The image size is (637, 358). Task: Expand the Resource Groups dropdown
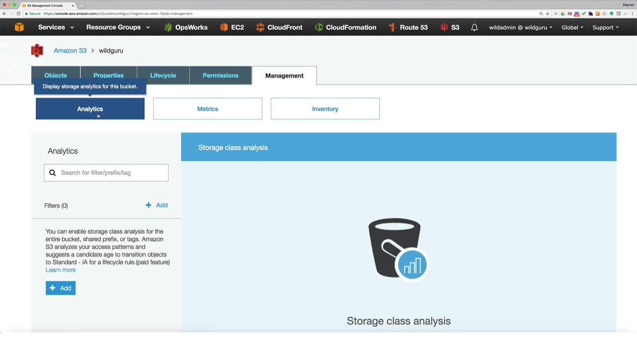118,27
